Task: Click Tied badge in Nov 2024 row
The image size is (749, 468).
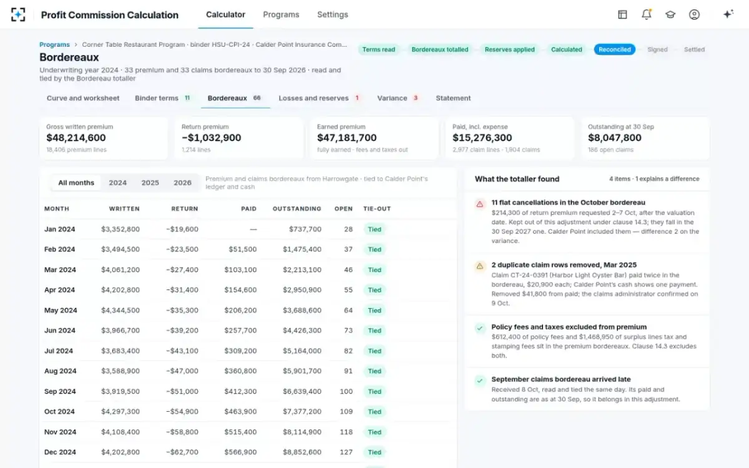Action: pos(374,432)
